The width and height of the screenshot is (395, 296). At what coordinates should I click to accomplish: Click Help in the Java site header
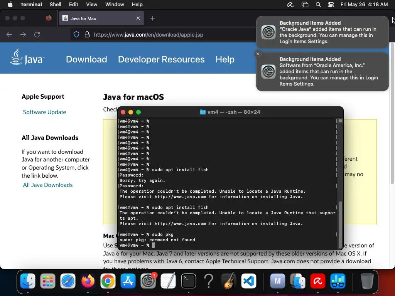coord(225,59)
